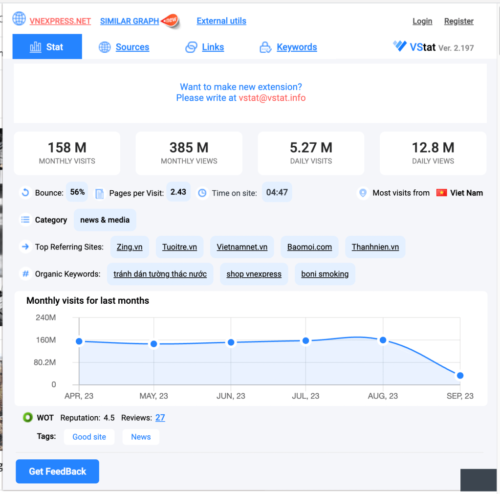This screenshot has height=494, width=500.
Task: Open the Login link
Action: pyautogui.click(x=422, y=21)
